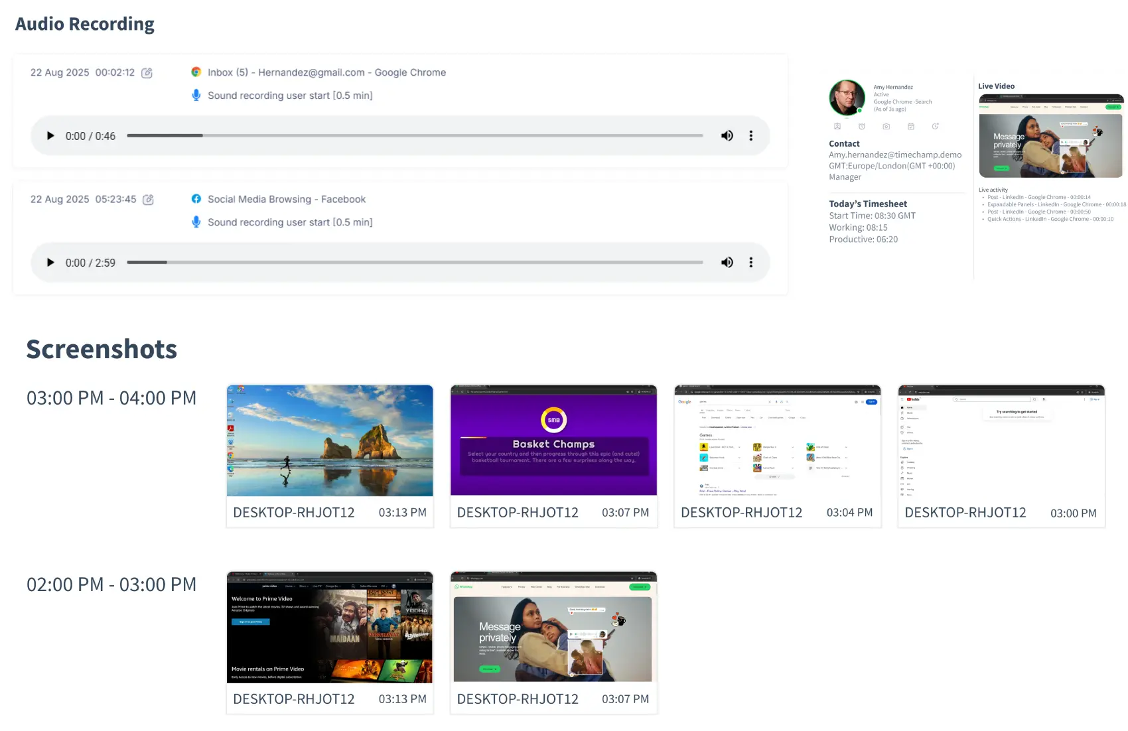Play the 0:46 Inbox audio recording
Viewport: 1128px width, 731px height.
click(x=50, y=135)
